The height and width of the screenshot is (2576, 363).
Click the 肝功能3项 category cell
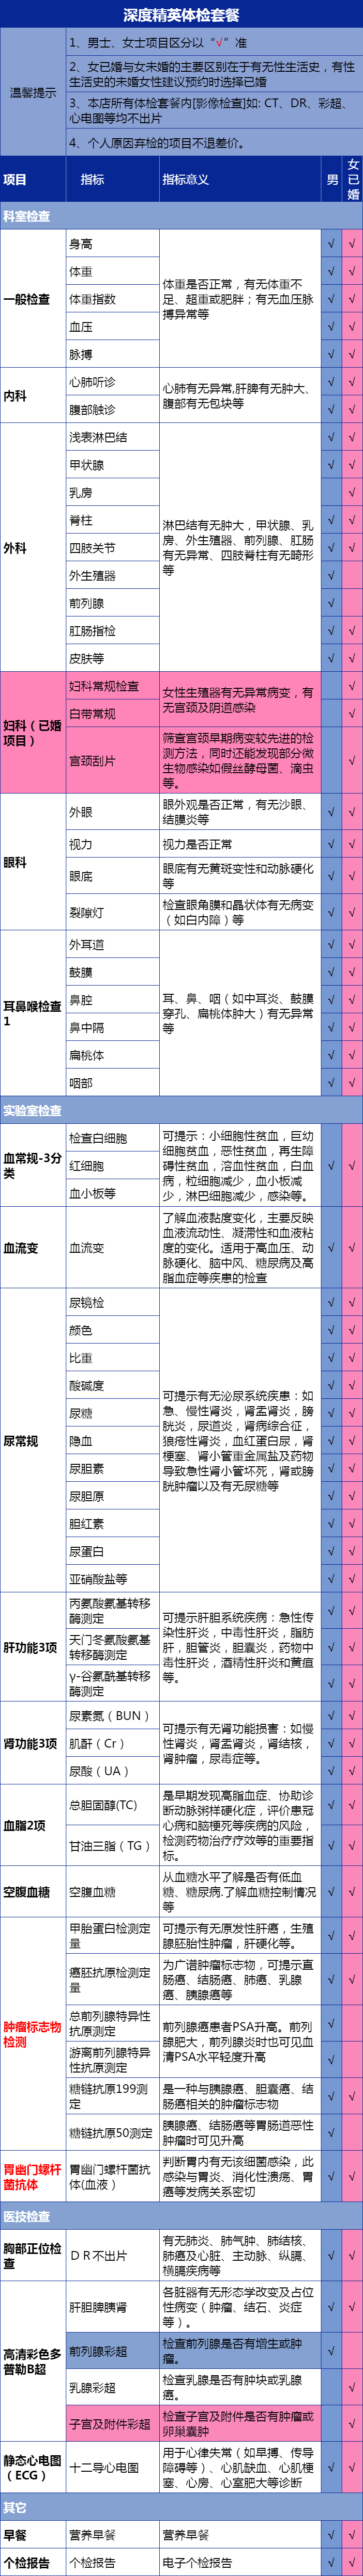(x=33, y=1647)
